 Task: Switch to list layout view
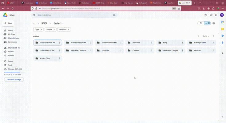pos(201,23)
